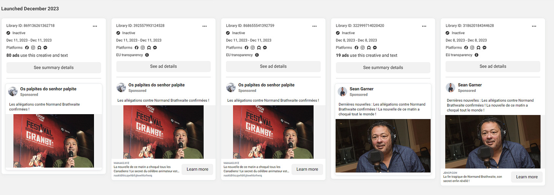Viewport: 554px width, 195px height.
Task: Open See summary details for ad 869136261362718
Action: (54, 68)
